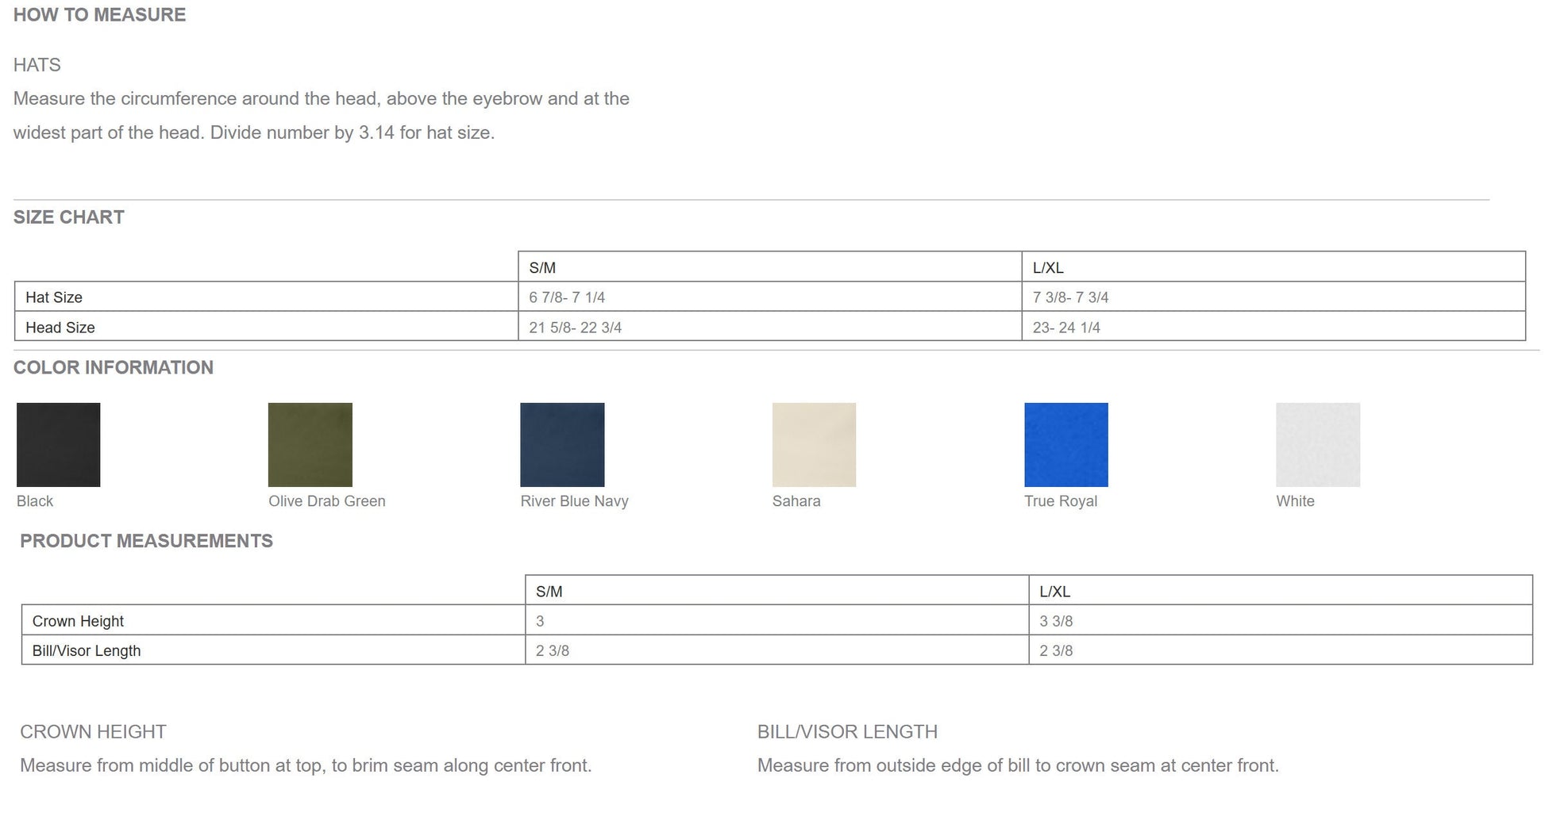
Task: Click the River Blue Navy label
Action: pos(574,501)
